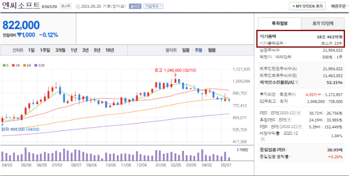Click the 52-week low 738,000
Screen dimensions: 349x176
pyautogui.click(x=335, y=101)
